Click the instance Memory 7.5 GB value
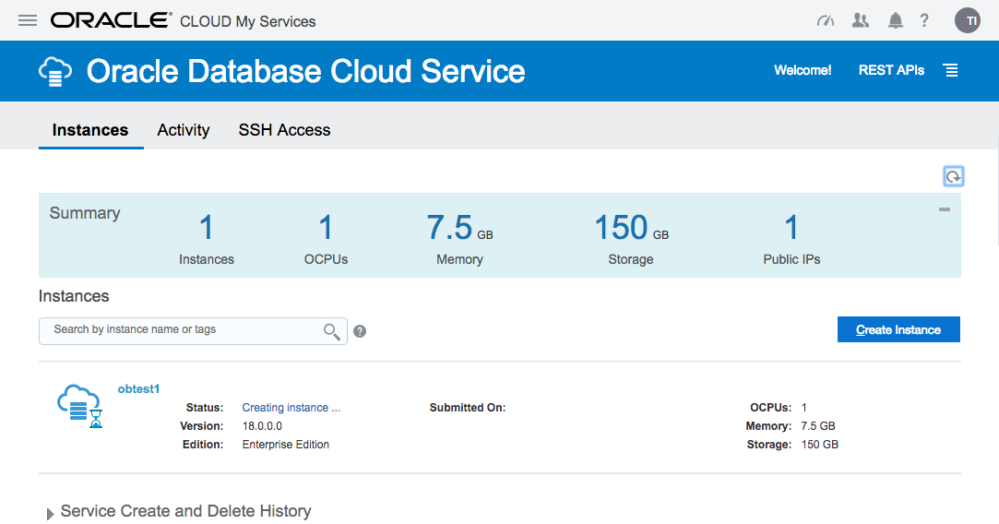This screenshot has height=524, width=999. pyautogui.click(x=818, y=426)
